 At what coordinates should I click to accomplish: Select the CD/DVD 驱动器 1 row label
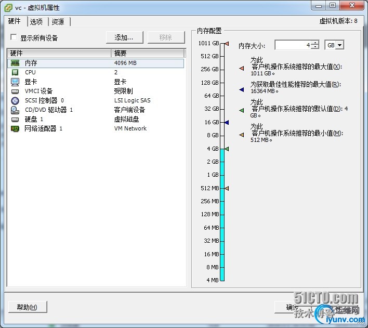(x=49, y=110)
